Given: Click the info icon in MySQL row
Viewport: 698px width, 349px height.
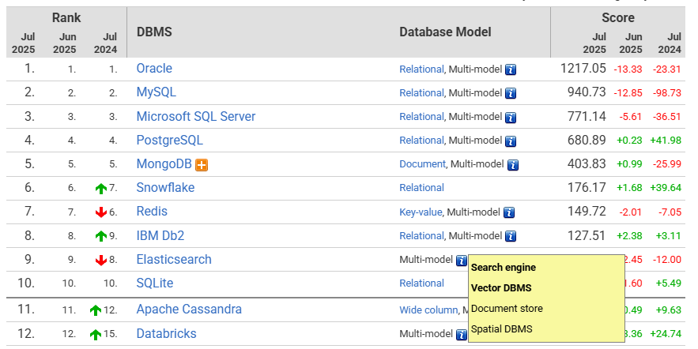Looking at the screenshot, I should click(511, 93).
